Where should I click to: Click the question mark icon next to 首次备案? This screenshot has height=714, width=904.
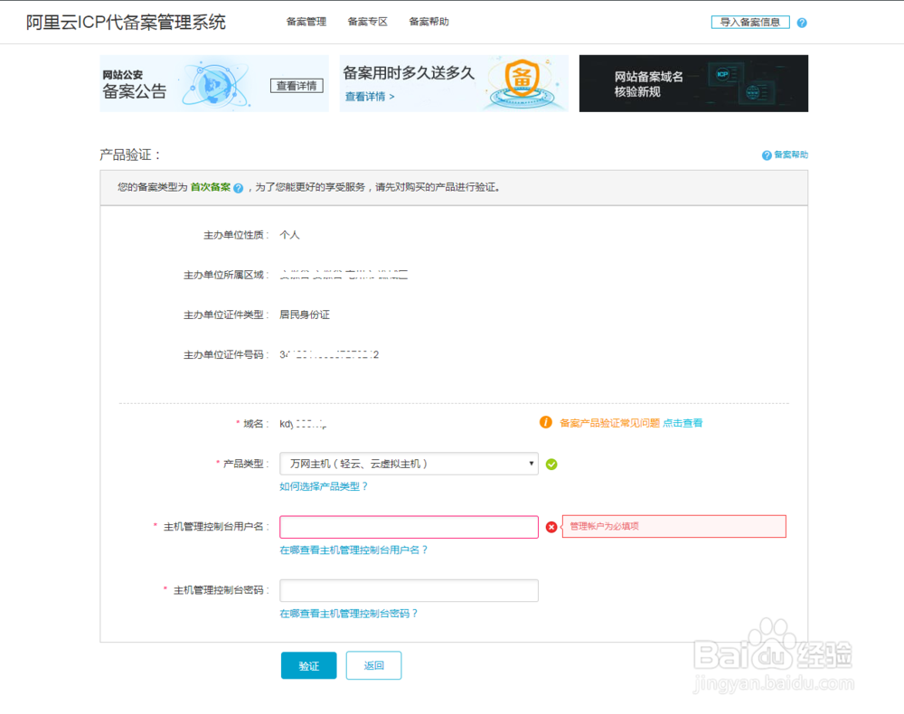[x=238, y=188]
